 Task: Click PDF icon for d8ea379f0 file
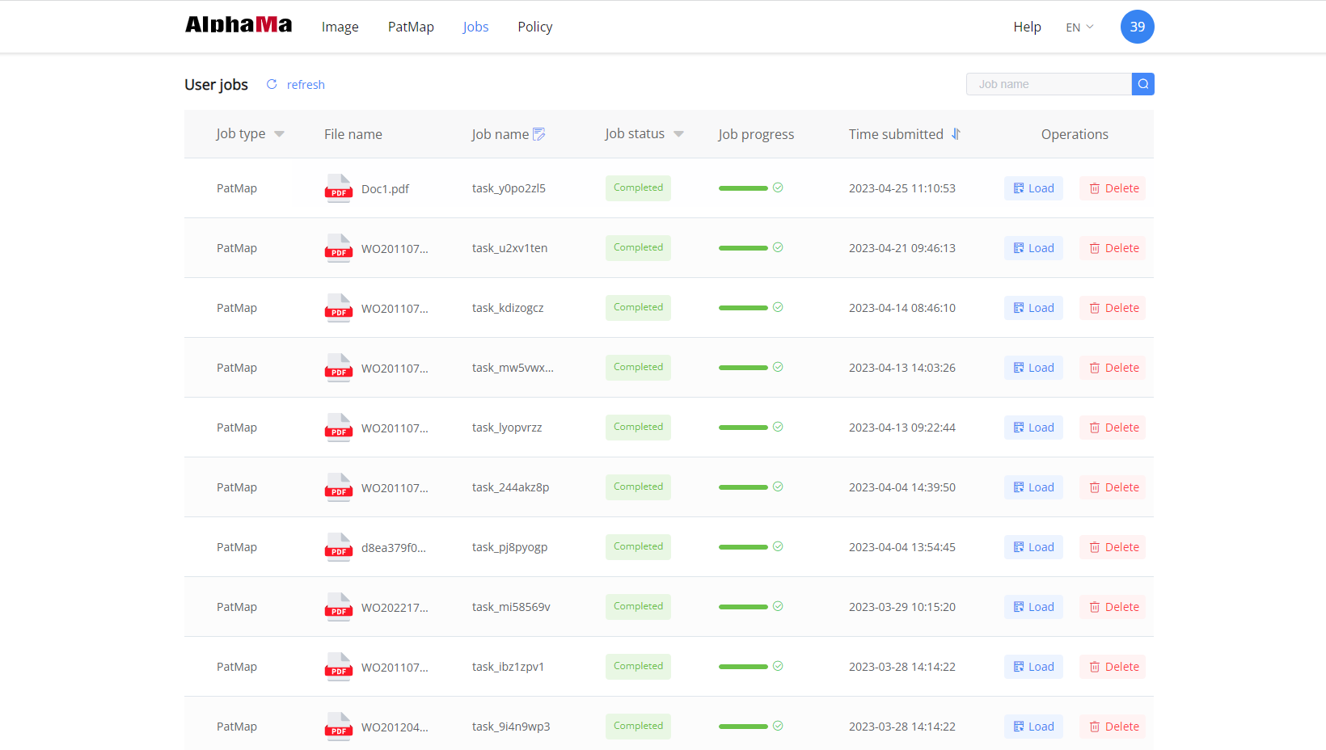click(338, 547)
